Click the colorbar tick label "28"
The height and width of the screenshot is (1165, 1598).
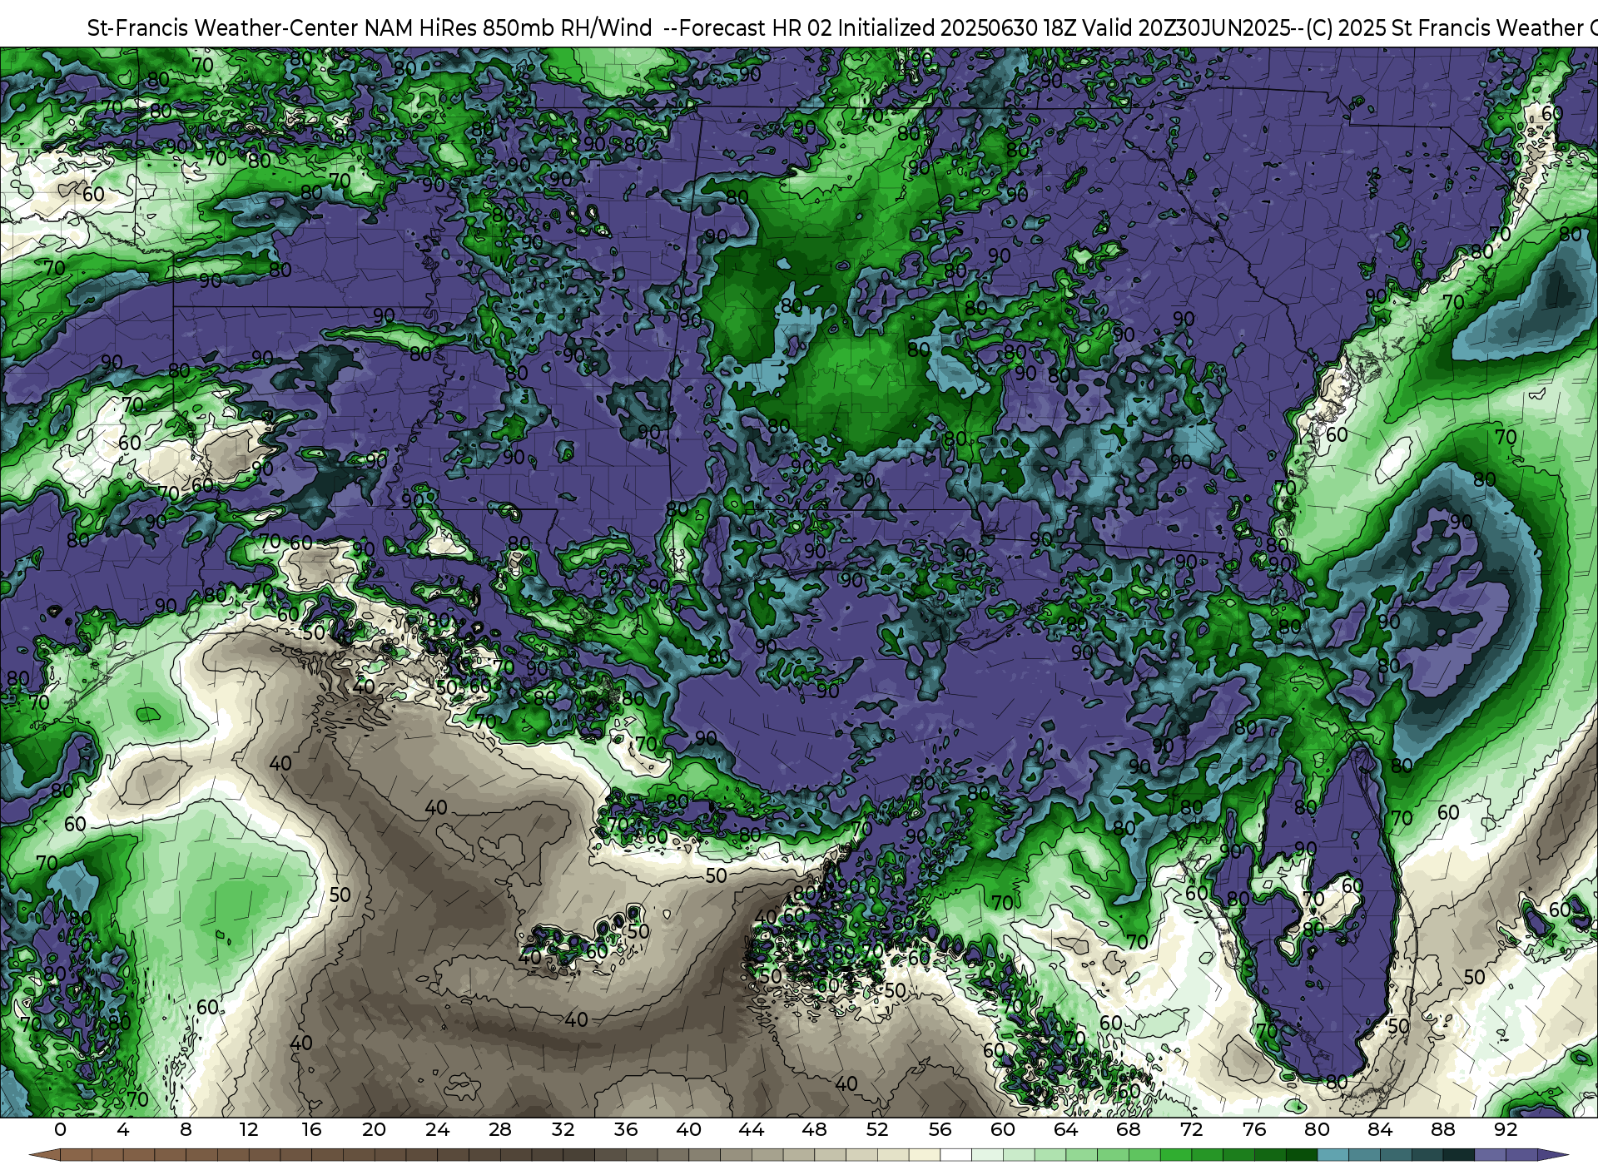pyautogui.click(x=500, y=1130)
